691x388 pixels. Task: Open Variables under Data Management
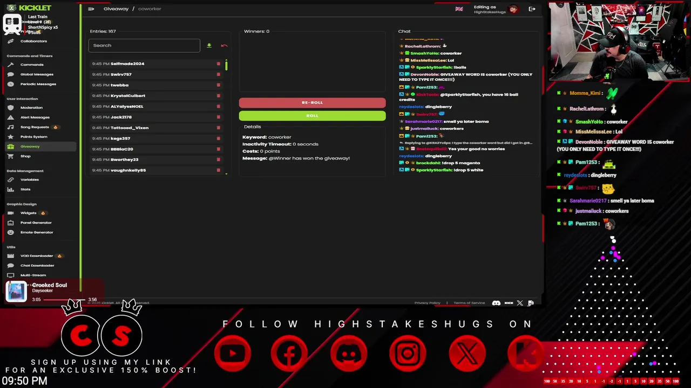tap(30, 179)
